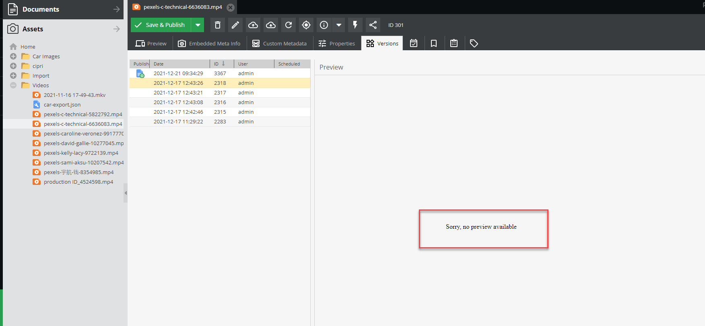The height and width of the screenshot is (326, 705).
Task: Click the info circle icon
Action: [324, 25]
